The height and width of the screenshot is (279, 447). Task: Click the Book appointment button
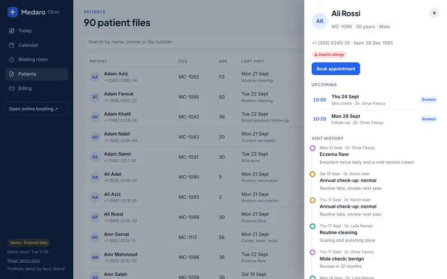[336, 69]
